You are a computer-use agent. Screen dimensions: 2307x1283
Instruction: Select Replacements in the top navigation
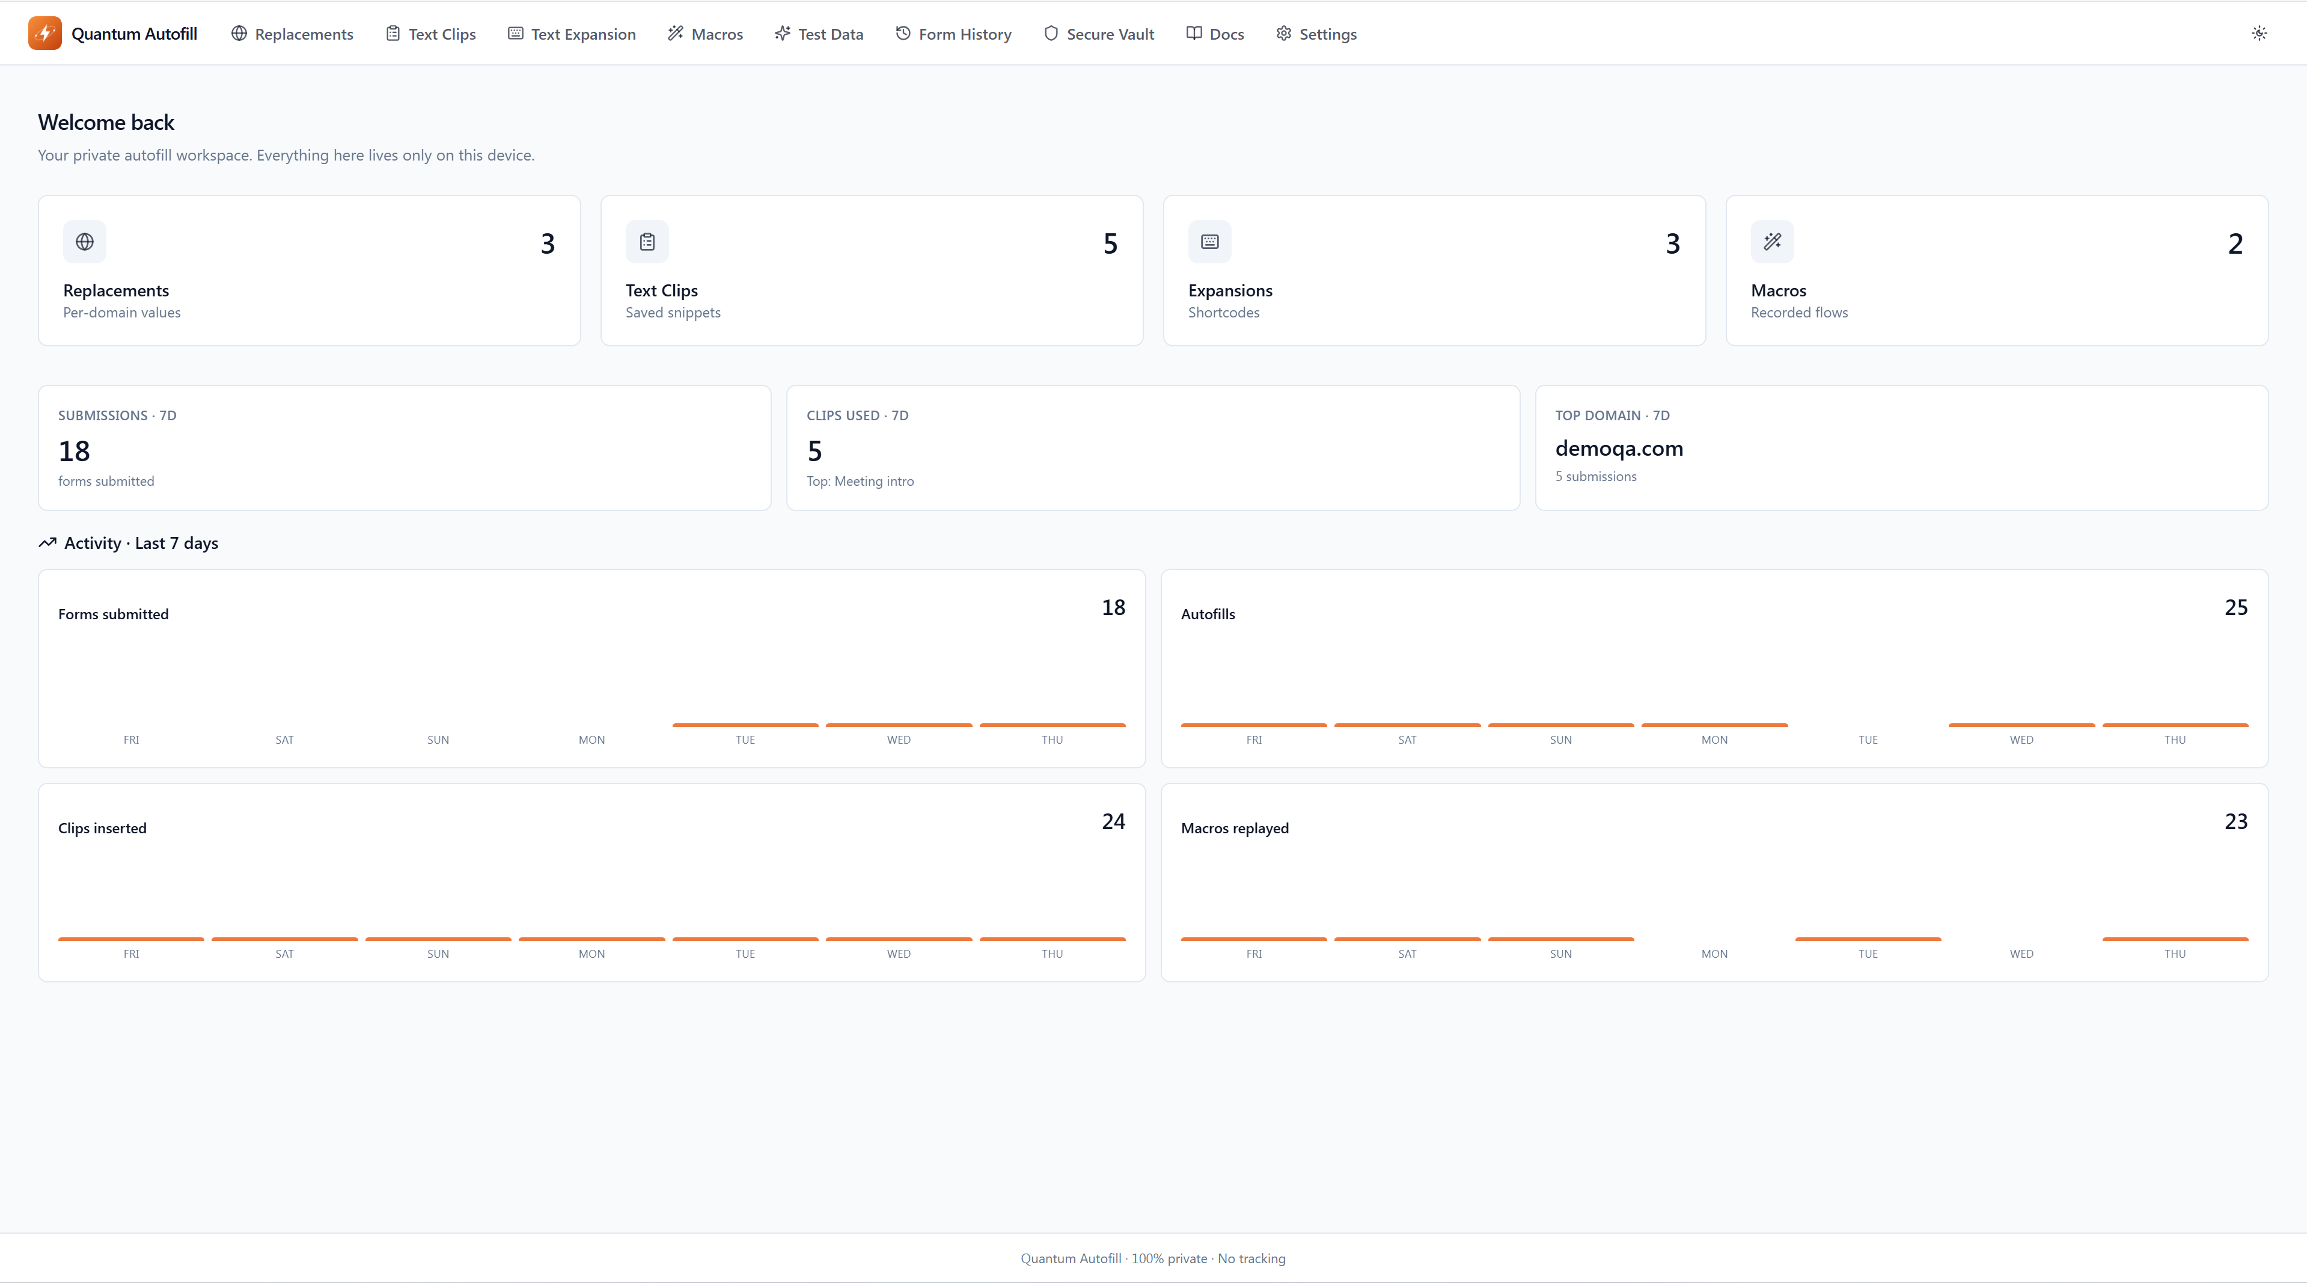coord(303,33)
